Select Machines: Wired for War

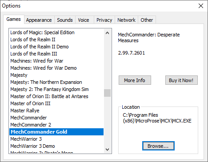tap(56, 61)
